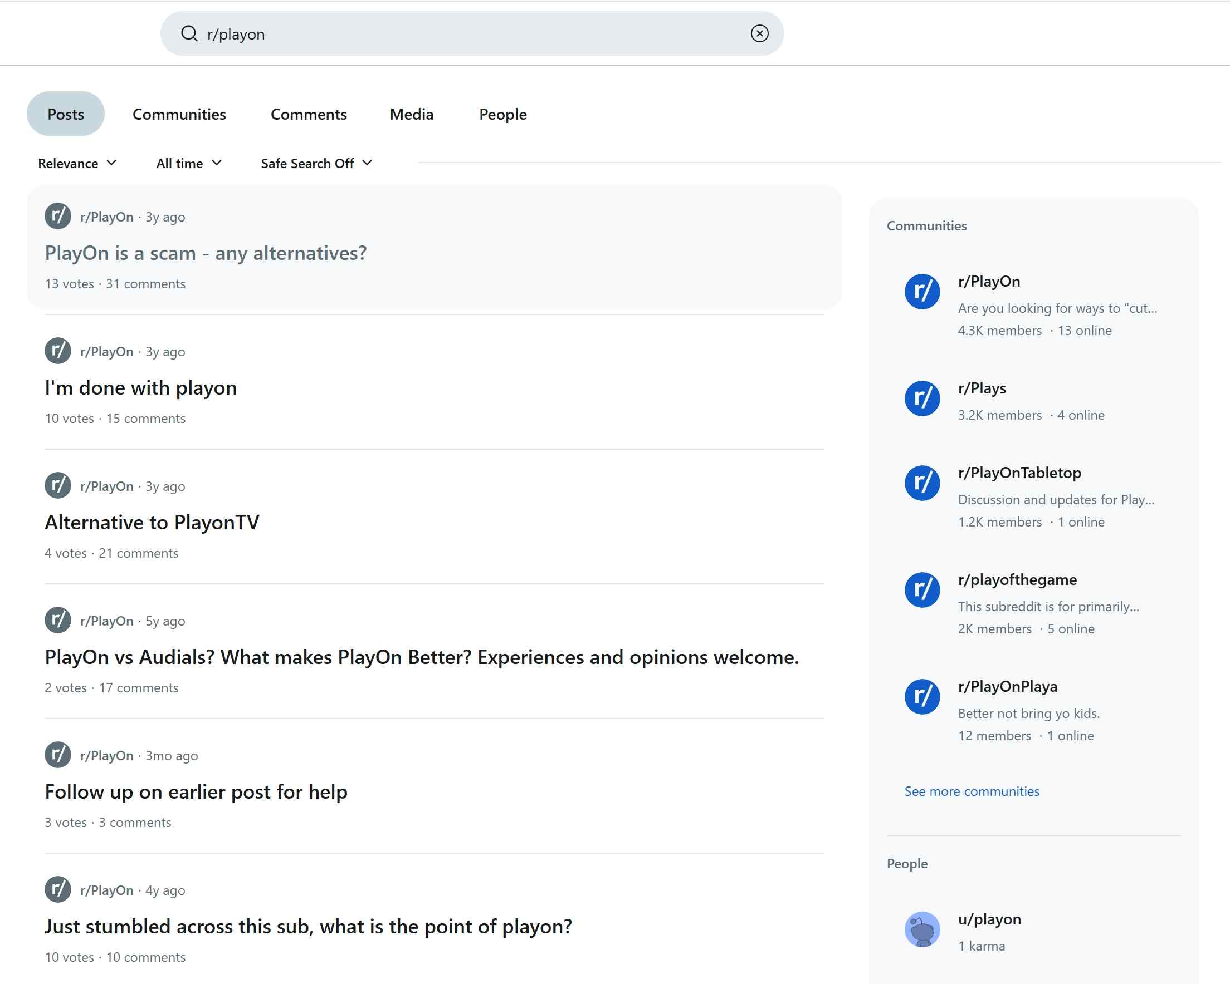
Task: Click '1 karma' text under u/playon
Action: (x=981, y=946)
